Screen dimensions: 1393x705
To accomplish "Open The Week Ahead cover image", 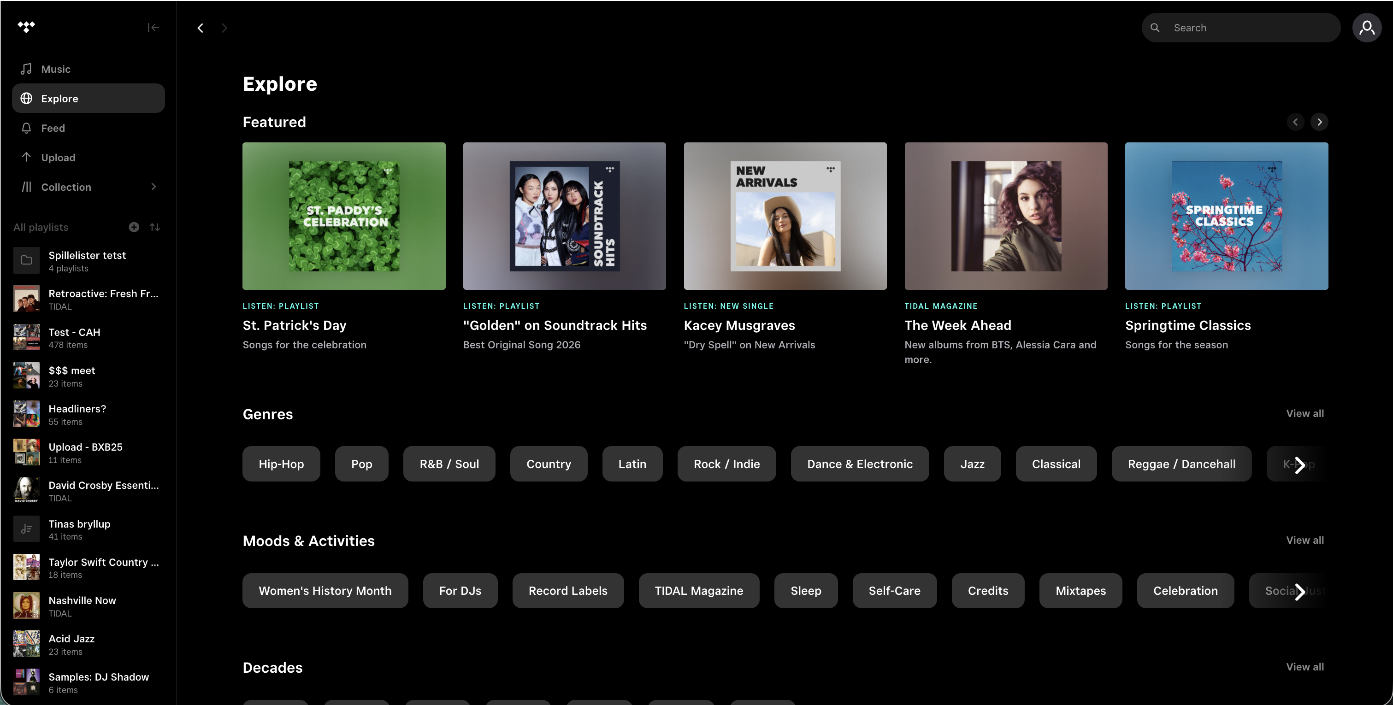I will 1006,216.
